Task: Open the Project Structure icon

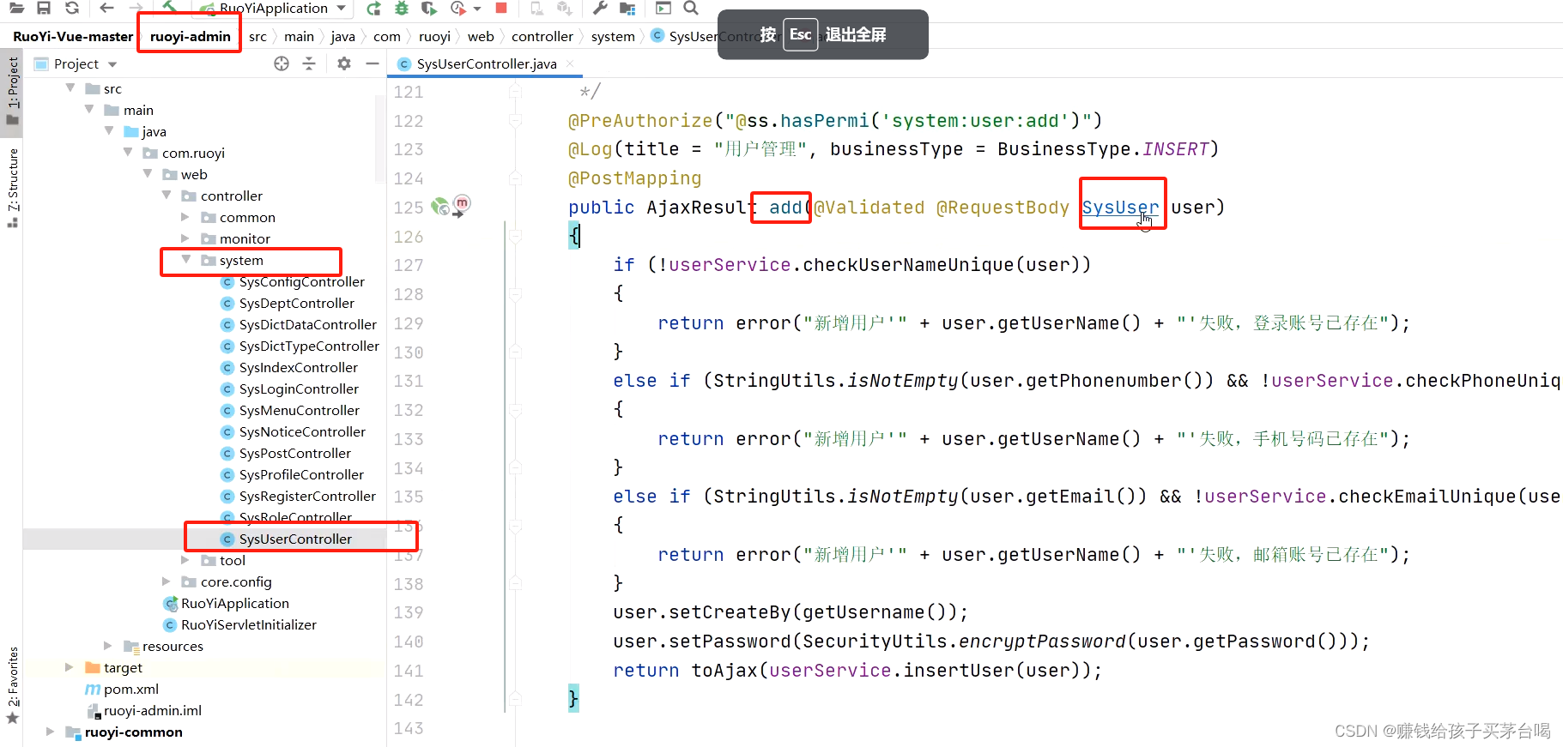Action: pyautogui.click(x=627, y=8)
